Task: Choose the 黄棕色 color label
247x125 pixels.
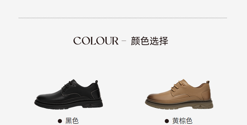Action: coord(182,121)
